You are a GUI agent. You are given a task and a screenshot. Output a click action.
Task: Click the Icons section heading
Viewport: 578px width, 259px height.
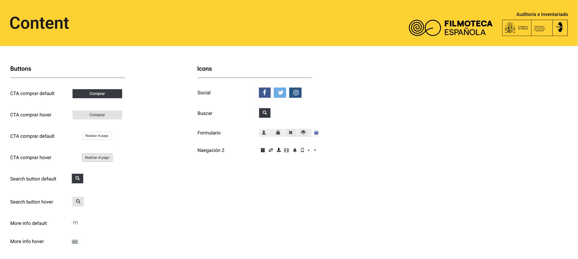click(x=204, y=69)
